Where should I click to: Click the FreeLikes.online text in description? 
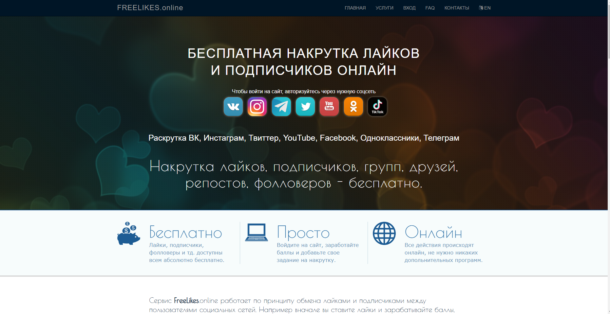pos(196,301)
